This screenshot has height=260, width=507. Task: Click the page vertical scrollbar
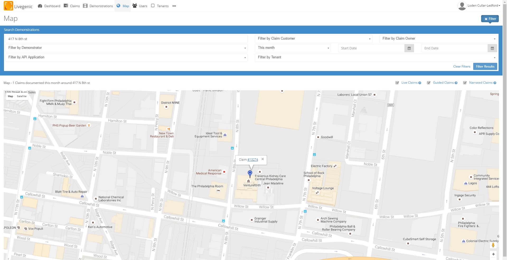click(505, 130)
